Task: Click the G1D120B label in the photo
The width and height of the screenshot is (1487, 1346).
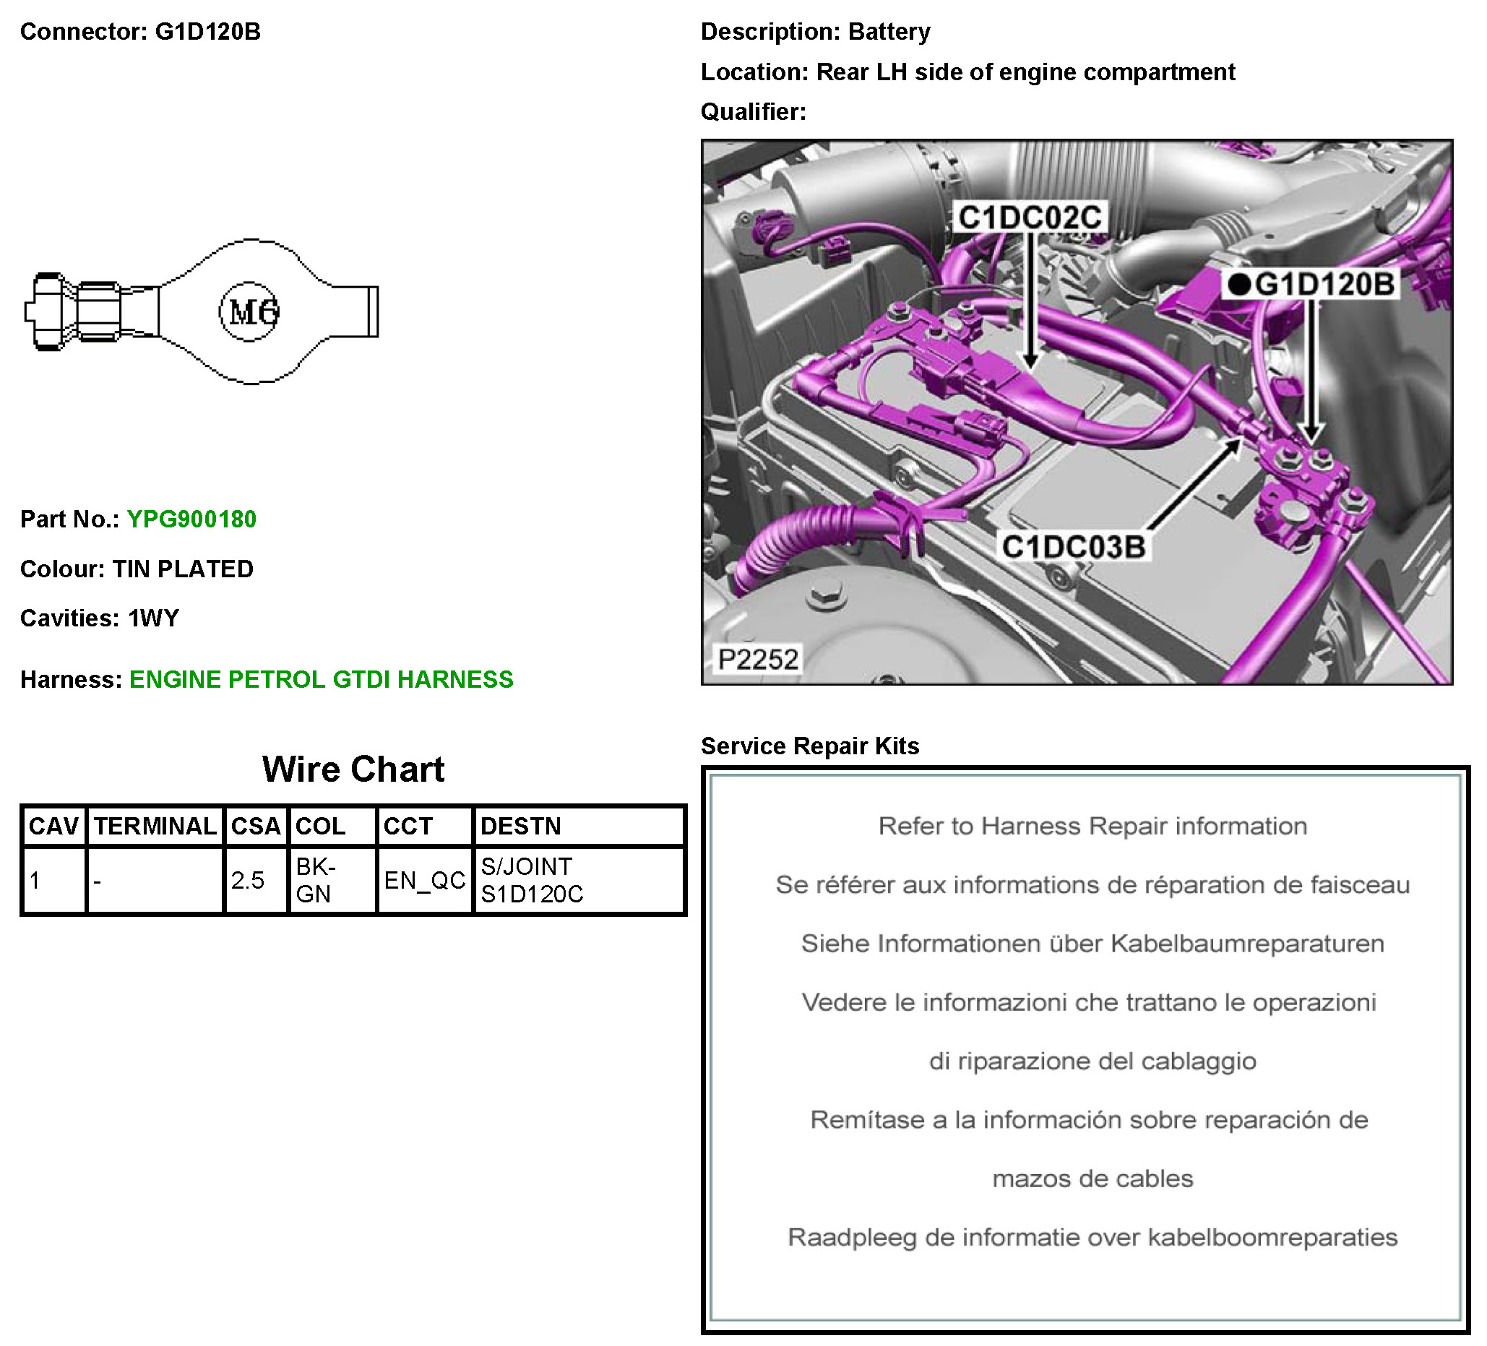Action: click(1324, 285)
